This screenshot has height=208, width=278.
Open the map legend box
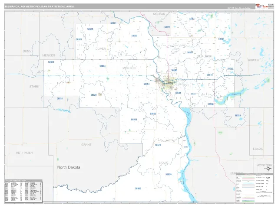[x=255, y=188]
